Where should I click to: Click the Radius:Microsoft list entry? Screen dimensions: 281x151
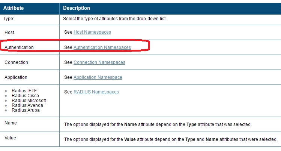[x=29, y=101]
